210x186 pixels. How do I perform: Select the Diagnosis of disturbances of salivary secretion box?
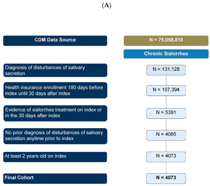point(55,70)
